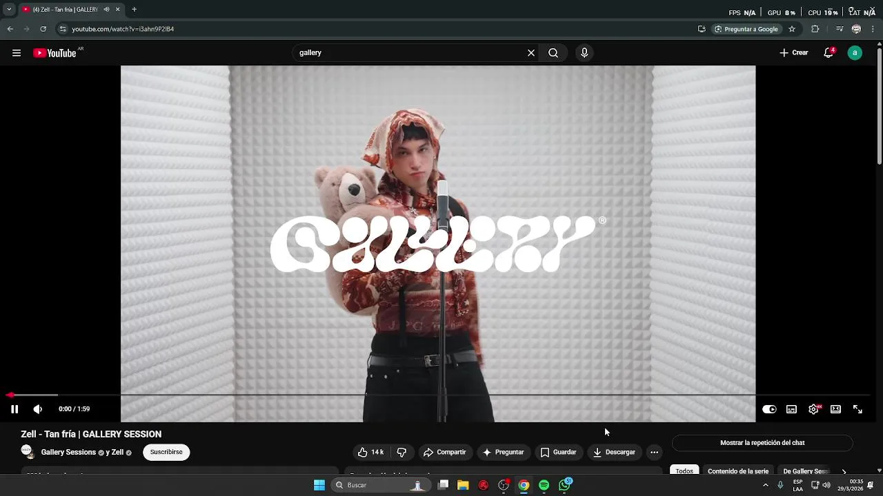This screenshot has width=883, height=496.
Task: Open the Gallery Sessions channel link
Action: pos(68,453)
